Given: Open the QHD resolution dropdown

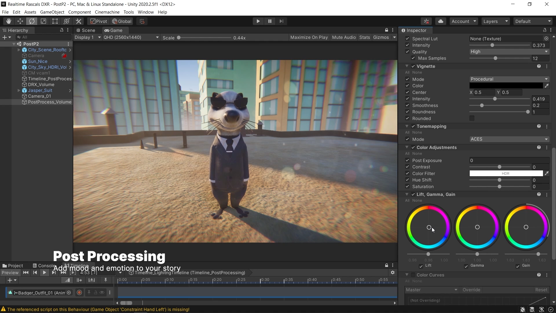Looking at the screenshot, I should pyautogui.click(x=131, y=37).
